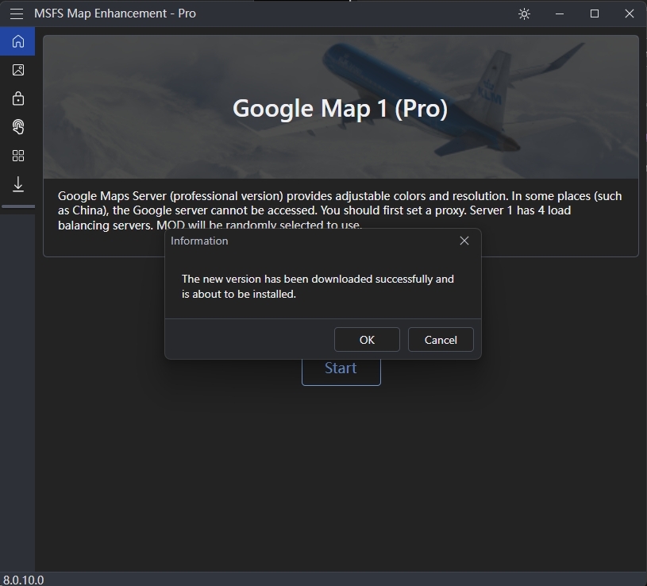647x586 pixels.
Task: Open the download sidebar icon
Action: click(x=17, y=184)
